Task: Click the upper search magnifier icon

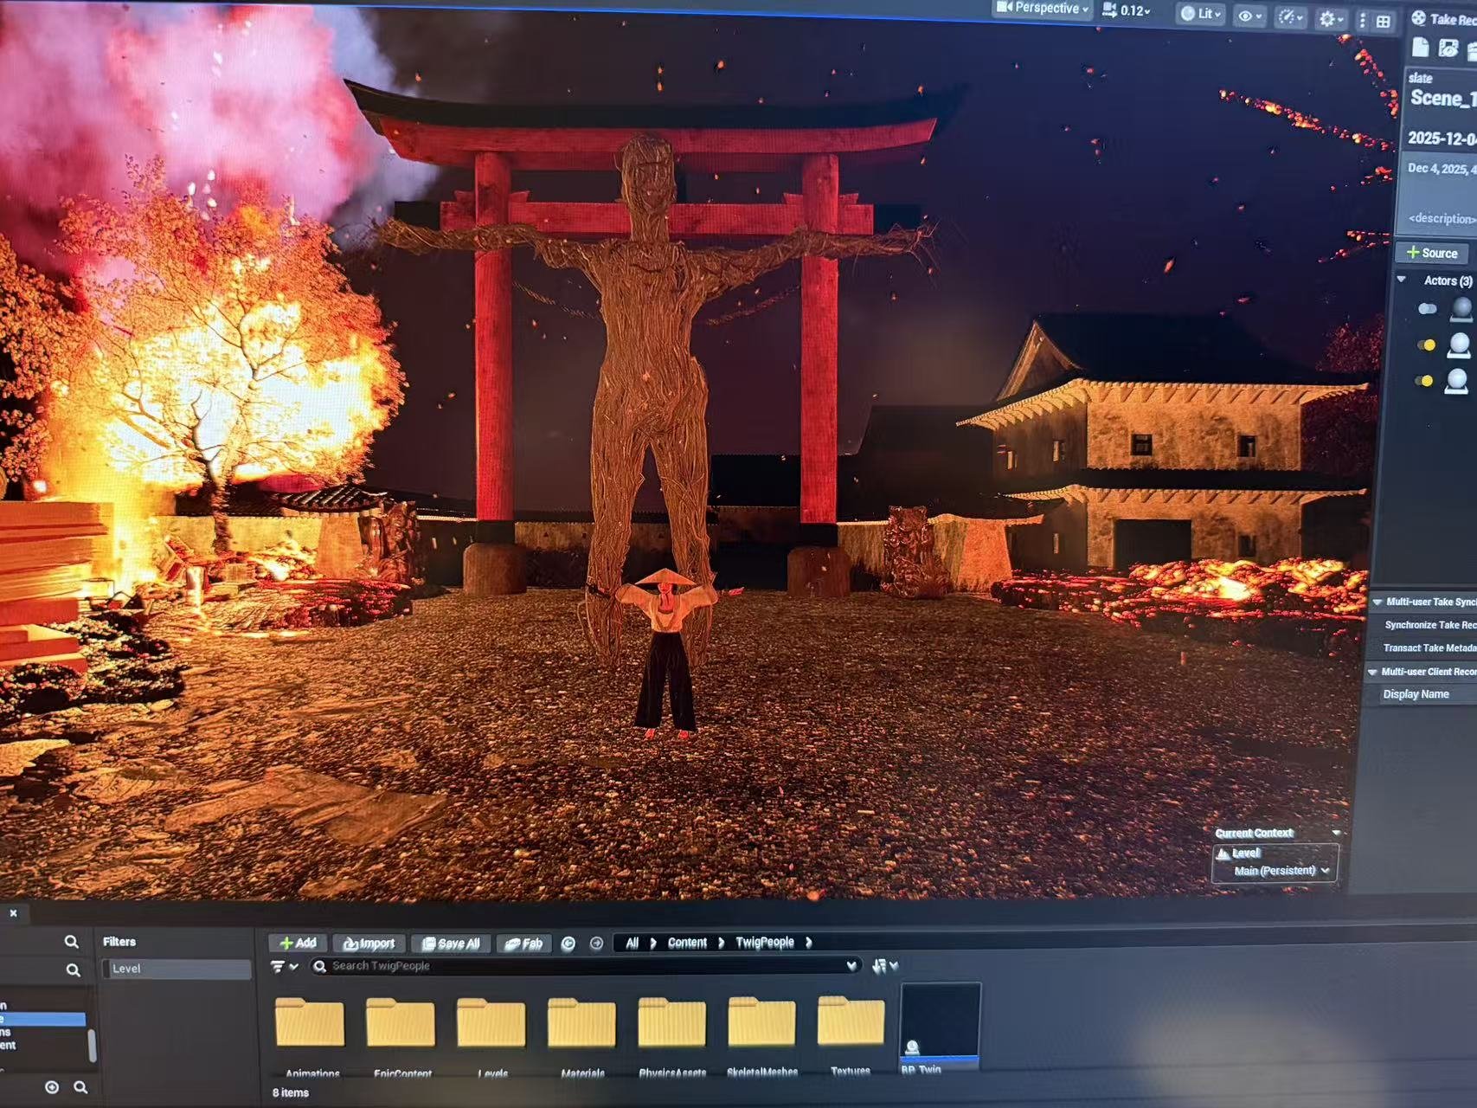Action: [72, 942]
